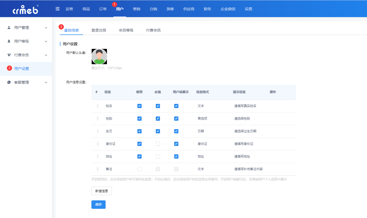Uncheck 用户端展示 for 生日

tap(176, 131)
